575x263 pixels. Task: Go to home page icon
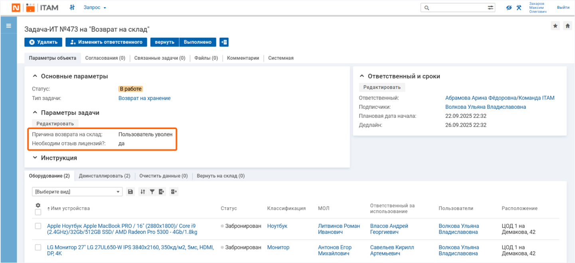pos(567,26)
